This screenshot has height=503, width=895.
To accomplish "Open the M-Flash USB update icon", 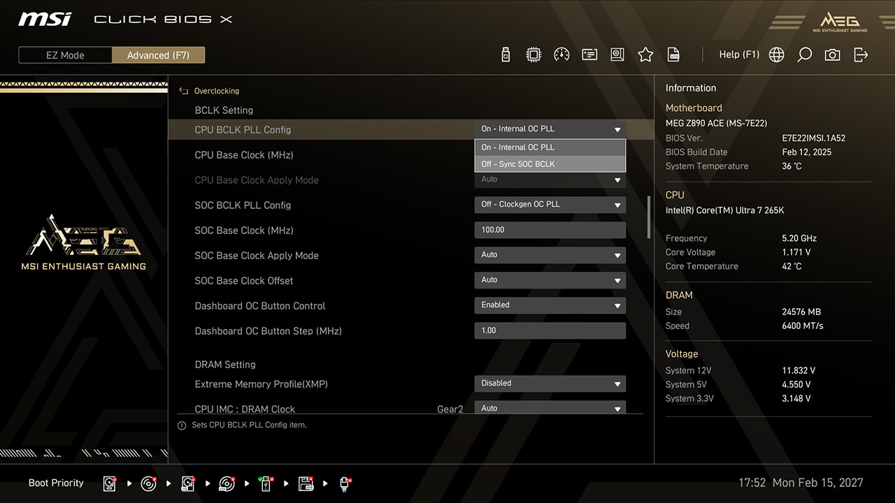I will (x=506, y=54).
